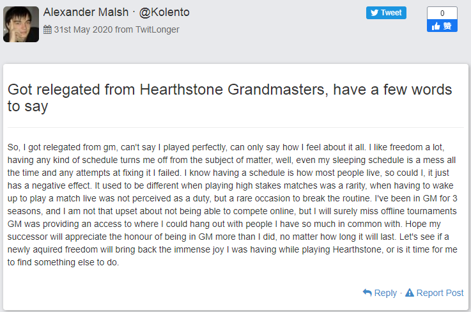Click the word TwitLonger in the date line
This screenshot has height=312, width=471.
pyautogui.click(x=158, y=29)
